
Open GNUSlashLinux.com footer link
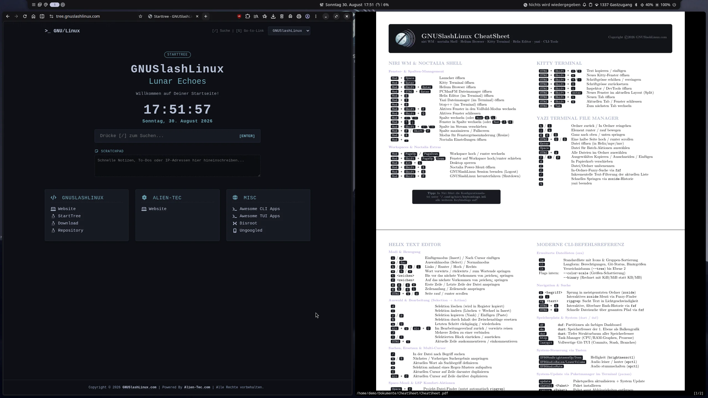pyautogui.click(x=139, y=387)
